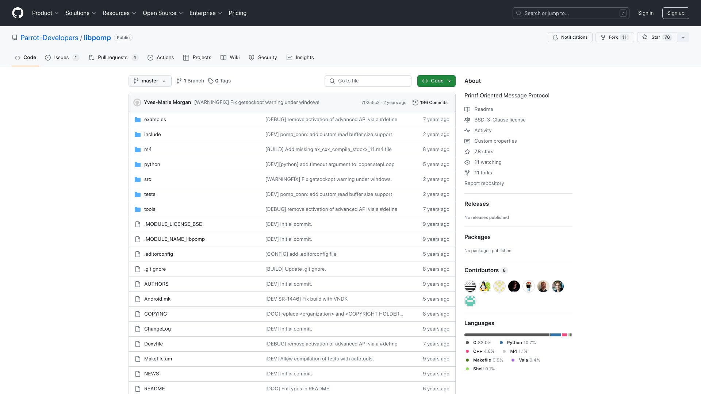Image resolution: width=701 pixels, height=394 pixels.
Task: Open the stars count star icon
Action: click(467, 152)
